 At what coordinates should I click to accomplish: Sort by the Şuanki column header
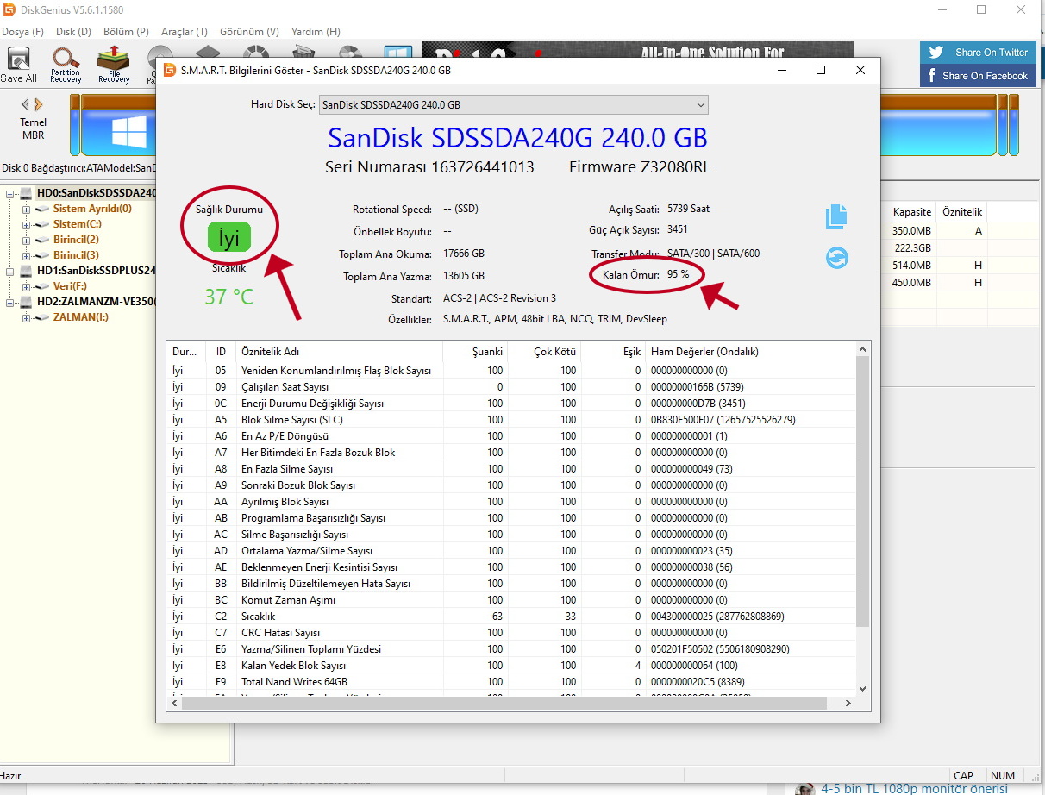tap(475, 352)
